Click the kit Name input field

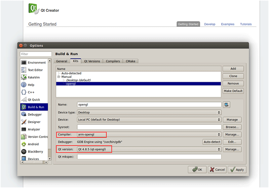149,105
